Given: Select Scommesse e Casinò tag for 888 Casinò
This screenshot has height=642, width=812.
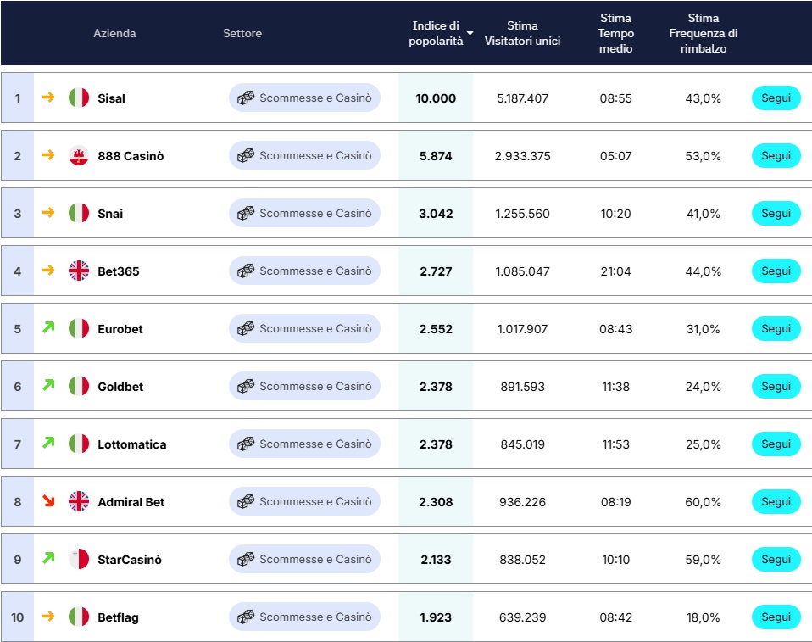Looking at the screenshot, I should (304, 156).
